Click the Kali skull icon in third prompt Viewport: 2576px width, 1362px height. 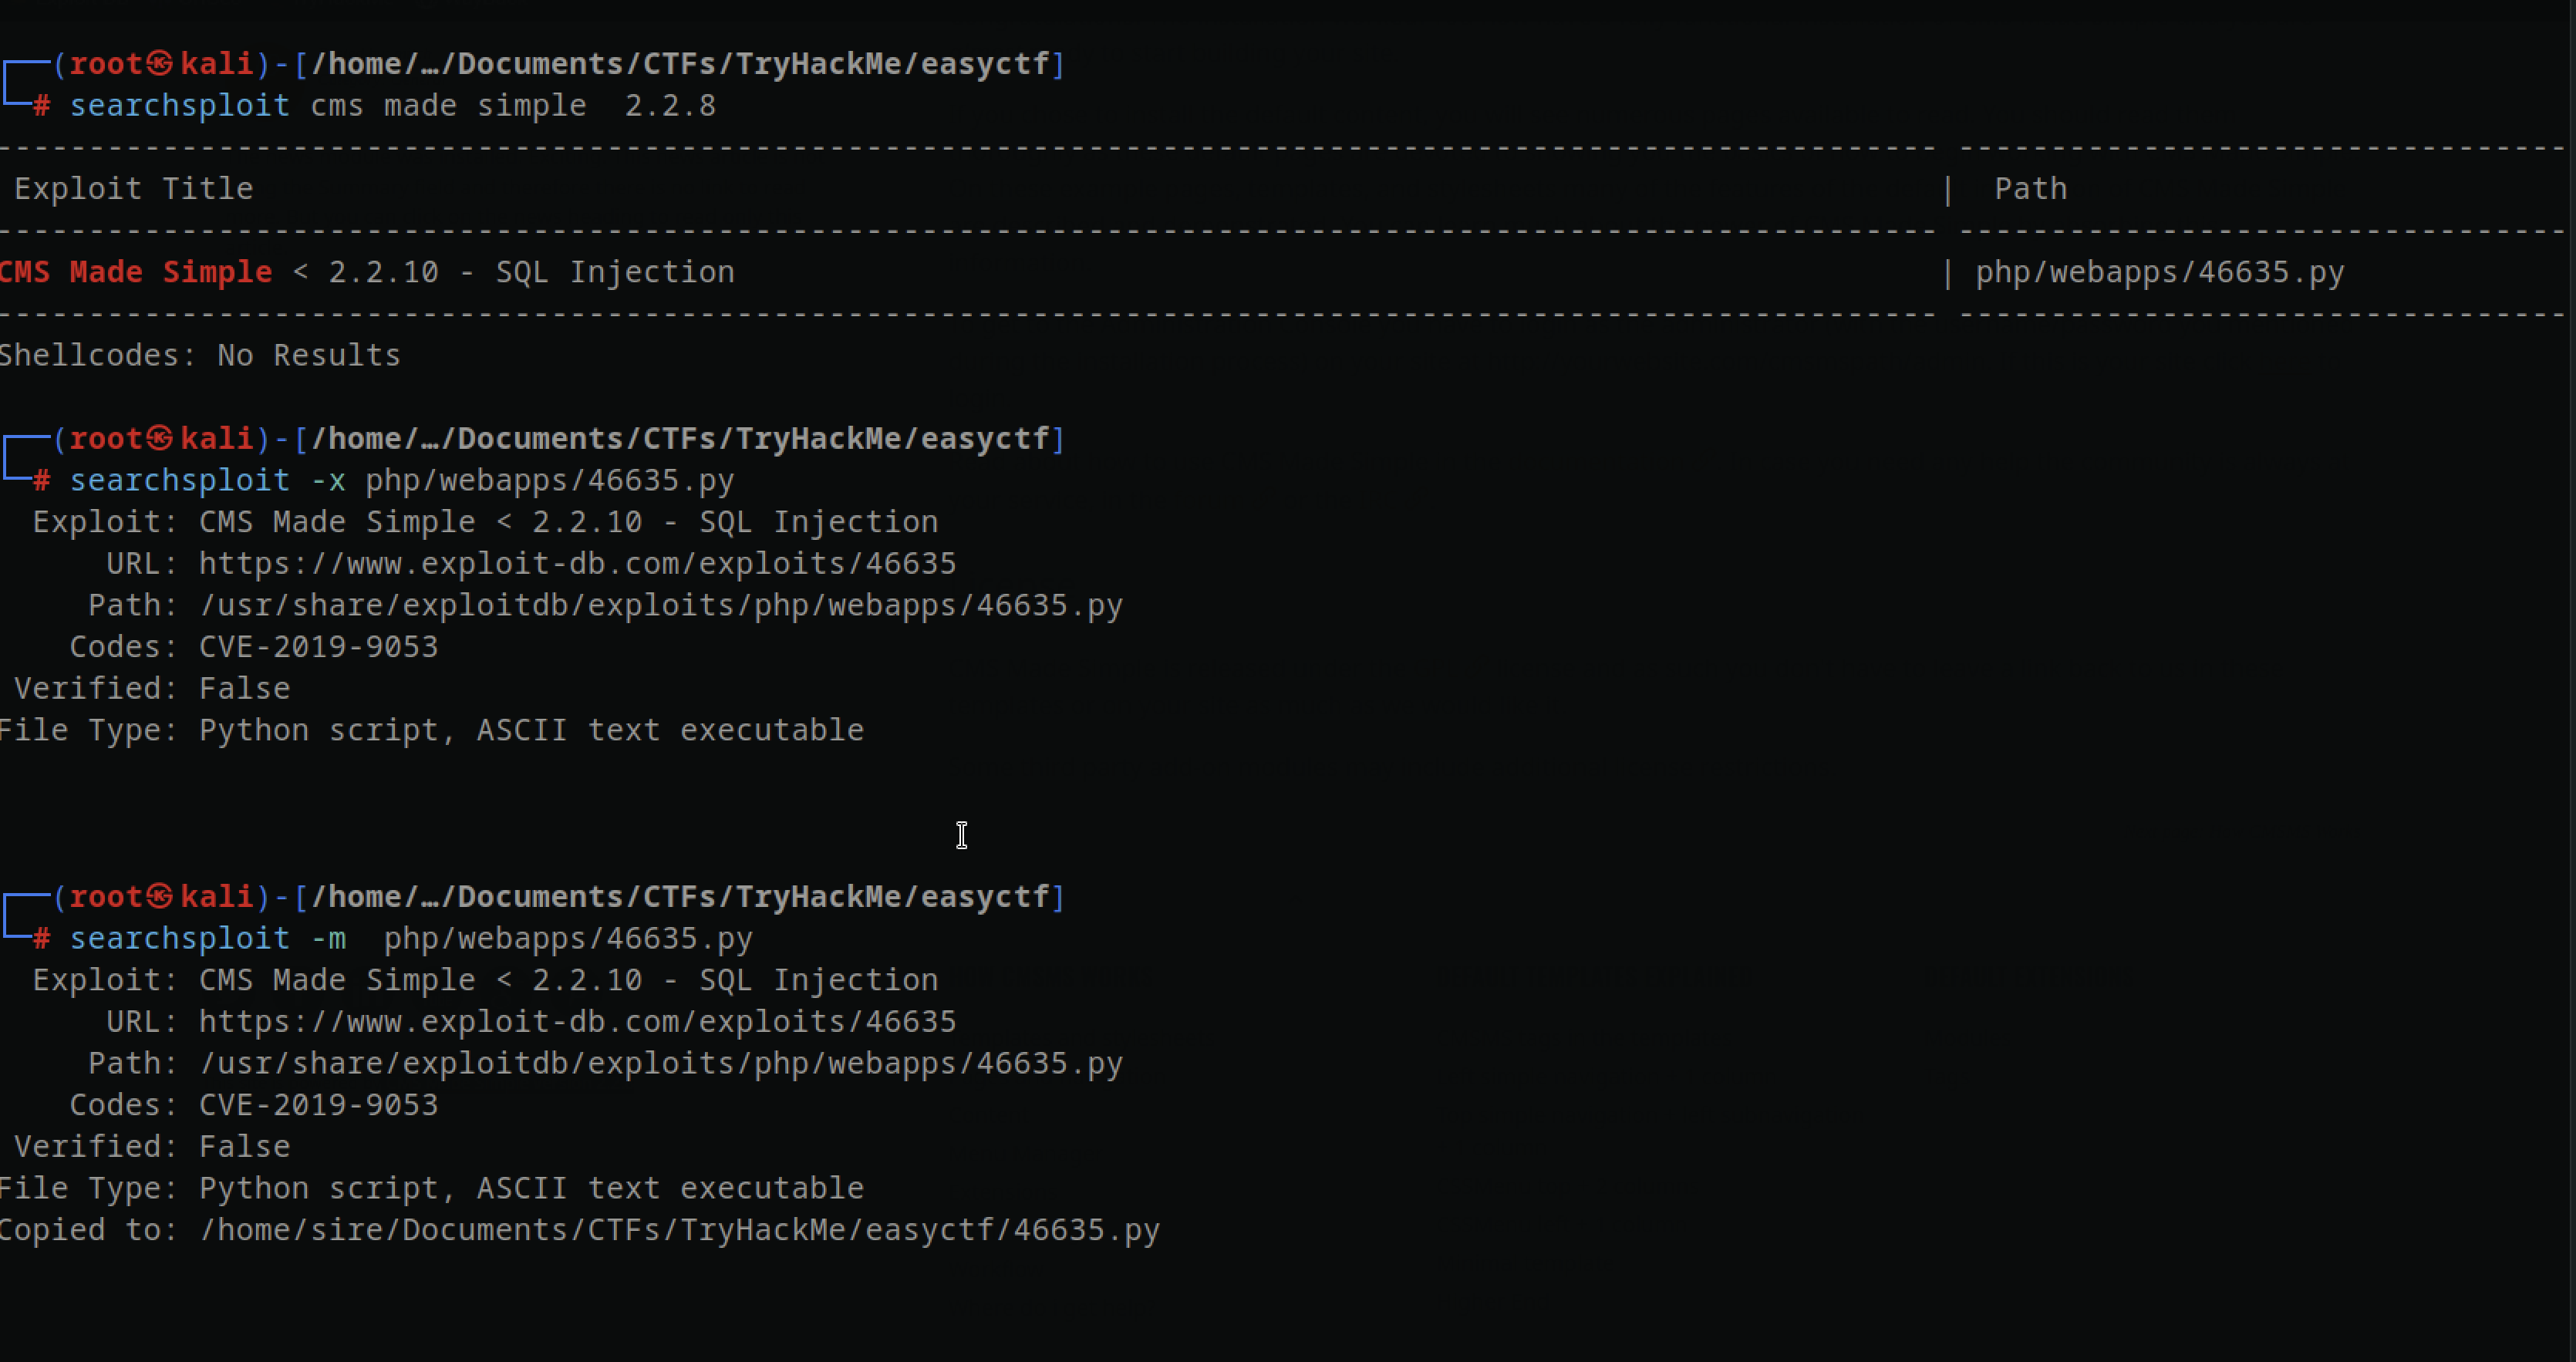(x=160, y=897)
